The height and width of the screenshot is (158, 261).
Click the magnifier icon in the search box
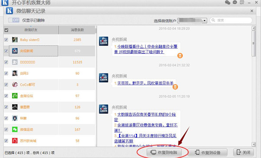[x=213, y=20]
